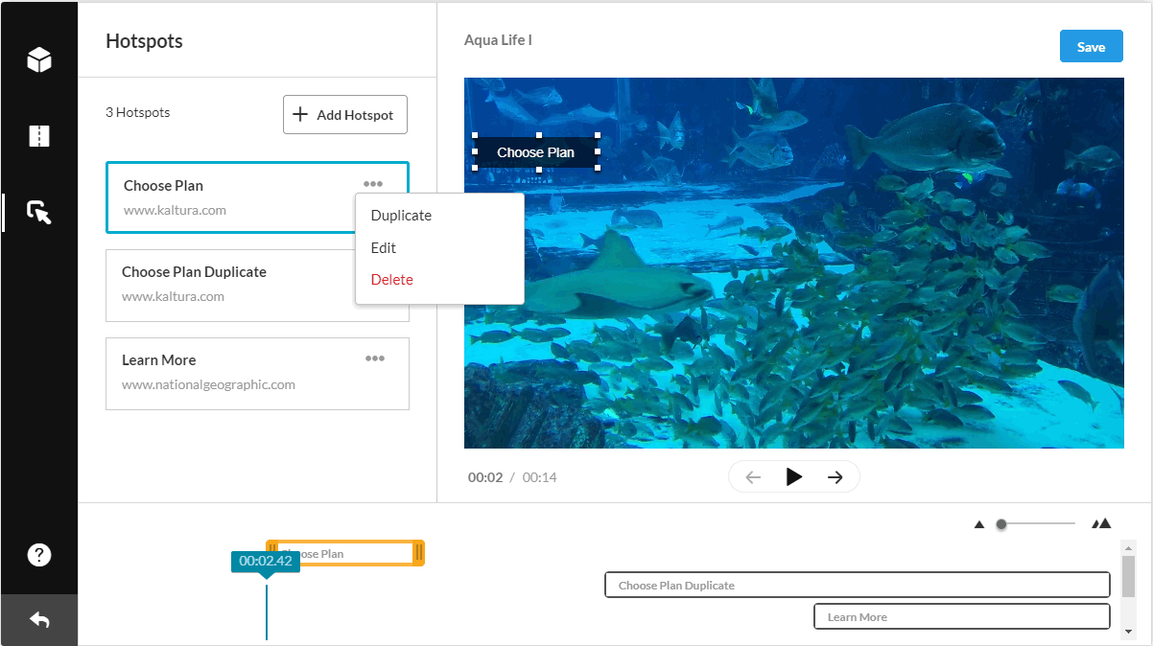Jump to the previous hotspot arrow
This screenshot has width=1153, height=646.
pyautogui.click(x=753, y=477)
